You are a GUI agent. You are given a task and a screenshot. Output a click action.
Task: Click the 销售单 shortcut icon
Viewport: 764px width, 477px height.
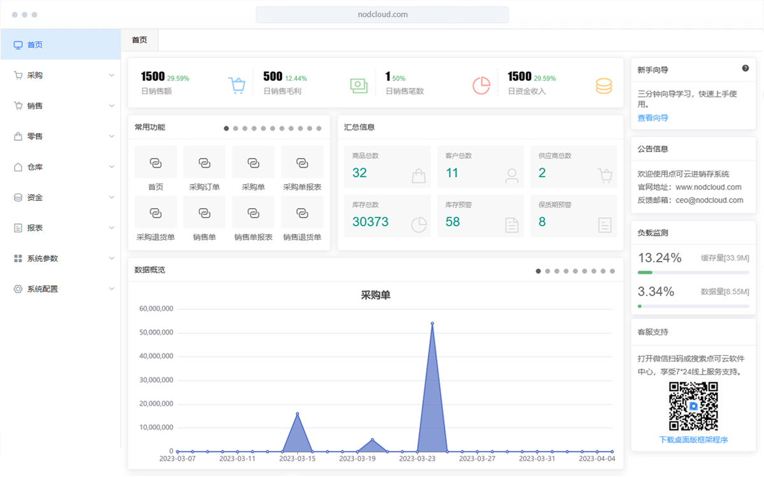204,213
